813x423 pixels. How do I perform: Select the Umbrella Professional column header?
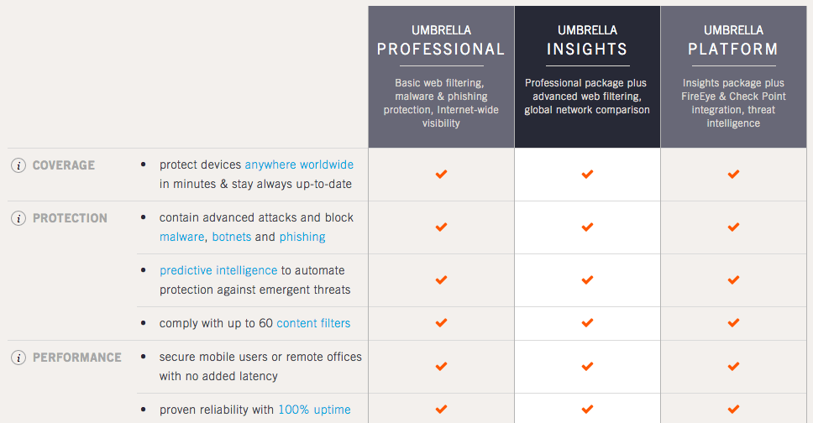(x=441, y=76)
